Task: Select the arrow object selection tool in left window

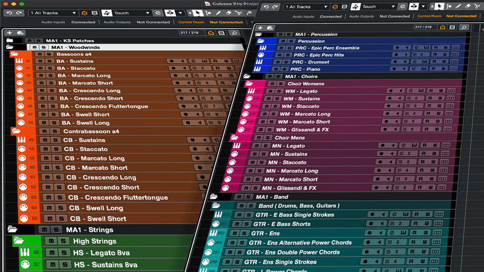Action: coord(198,13)
